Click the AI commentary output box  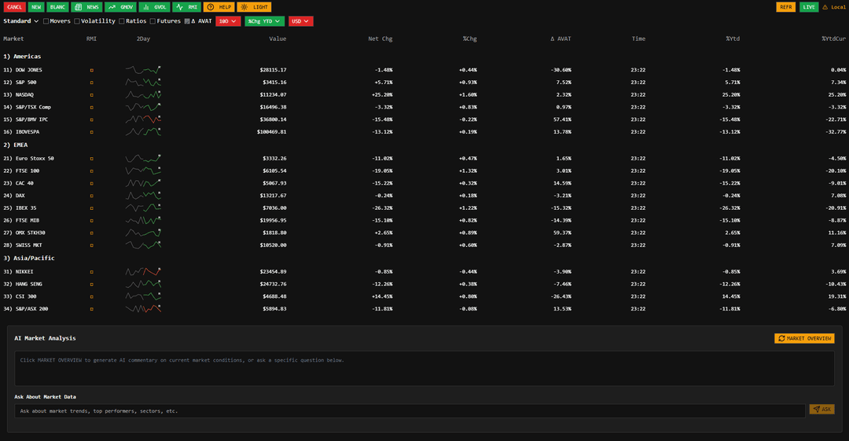[x=424, y=369]
